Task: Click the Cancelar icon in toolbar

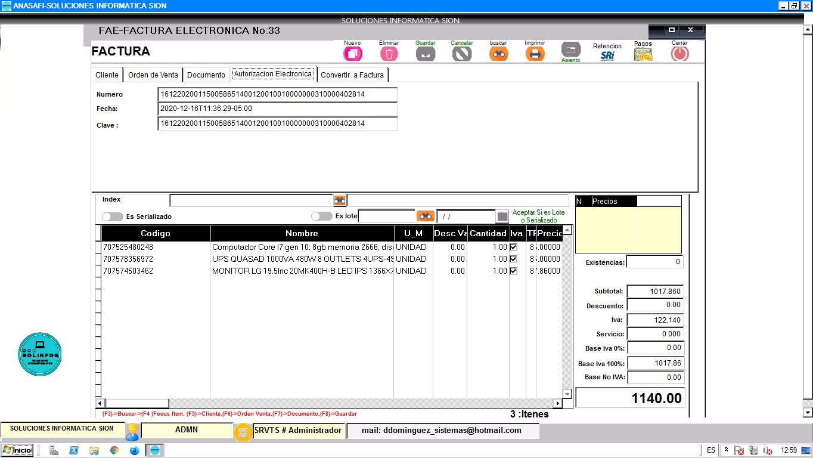Action: (x=461, y=54)
